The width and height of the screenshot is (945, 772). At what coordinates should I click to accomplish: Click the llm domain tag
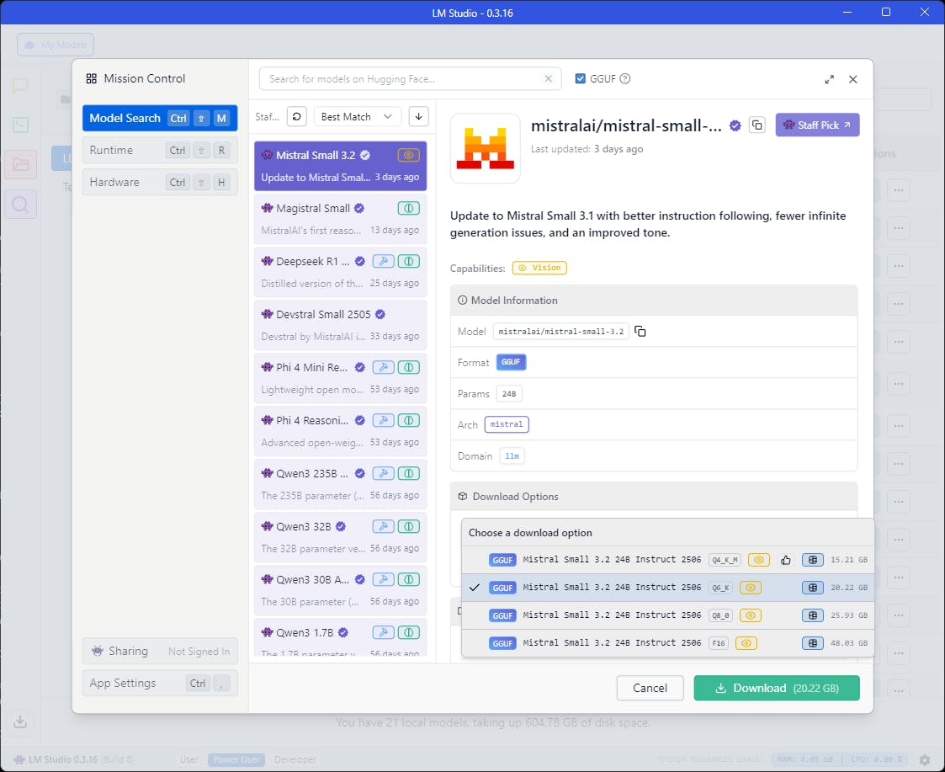click(512, 456)
